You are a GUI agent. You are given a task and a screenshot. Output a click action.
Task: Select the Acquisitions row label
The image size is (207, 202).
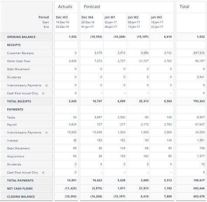click(16, 157)
